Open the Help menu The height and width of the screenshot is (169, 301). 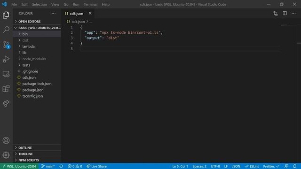(x=105, y=4)
